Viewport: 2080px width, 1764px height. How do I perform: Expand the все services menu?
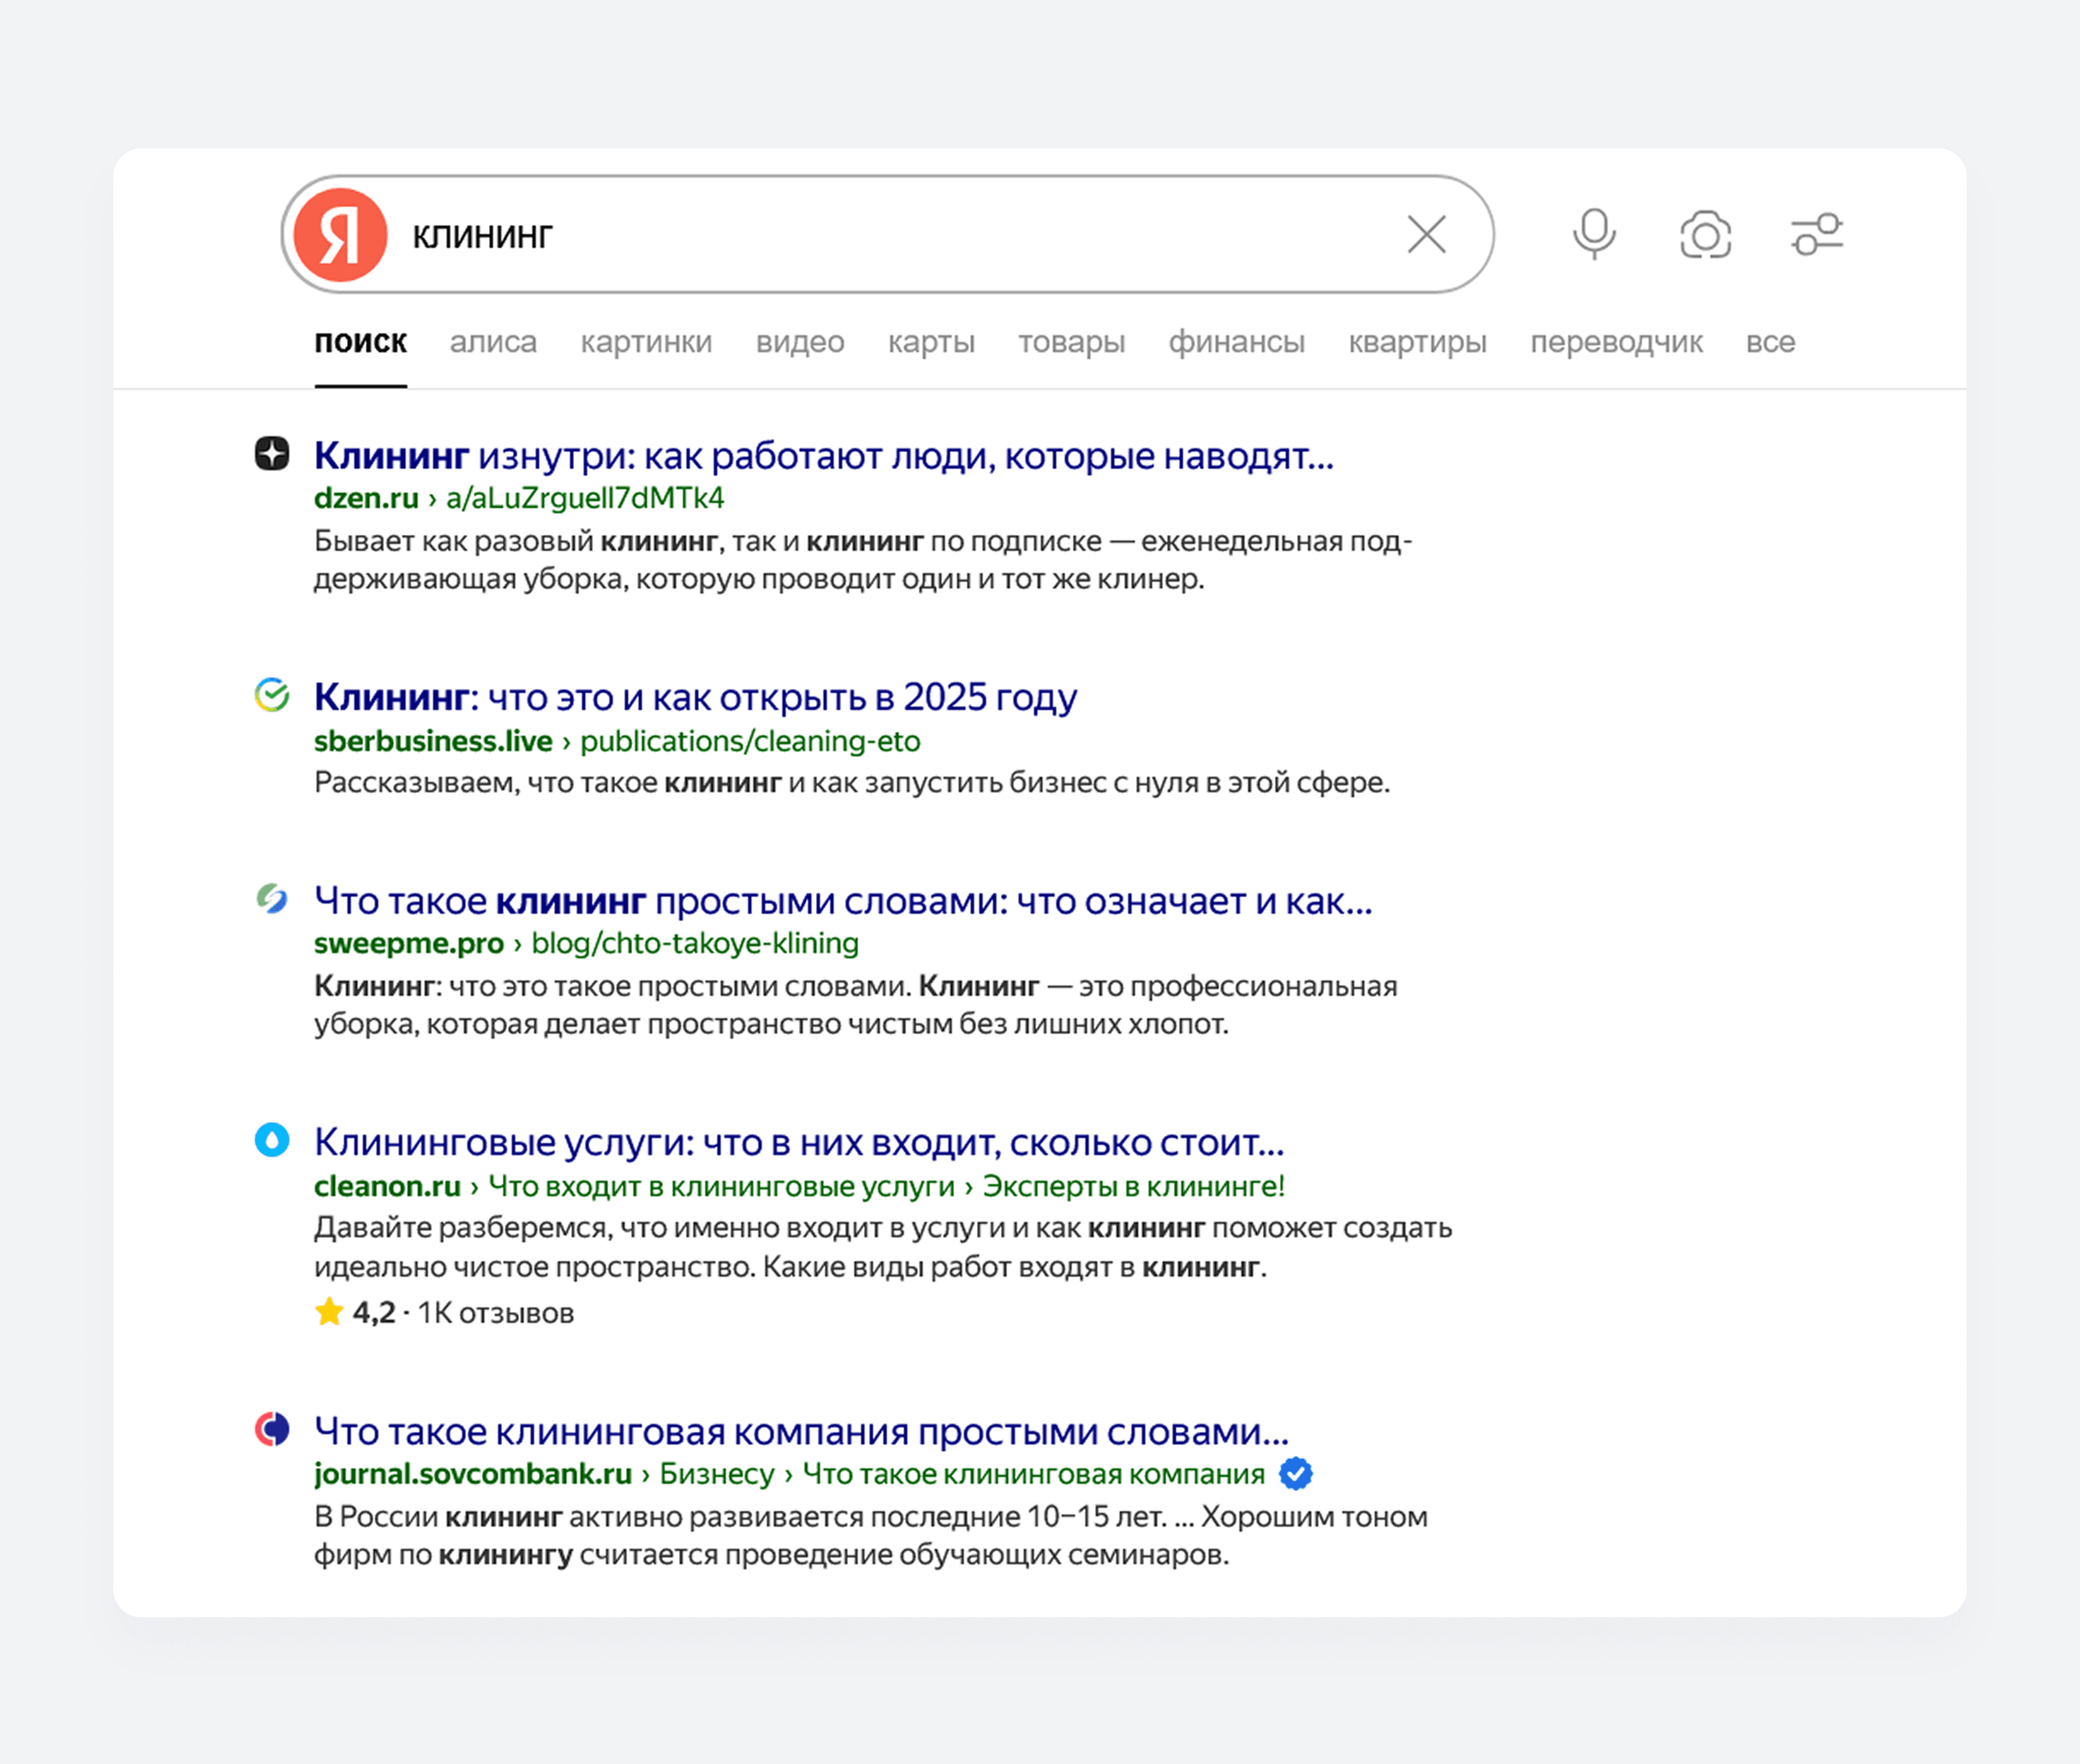[1770, 342]
